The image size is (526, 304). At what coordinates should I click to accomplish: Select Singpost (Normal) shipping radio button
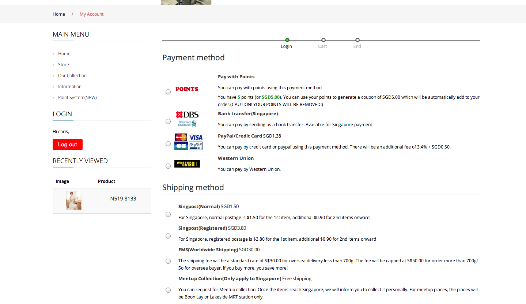pos(168,214)
